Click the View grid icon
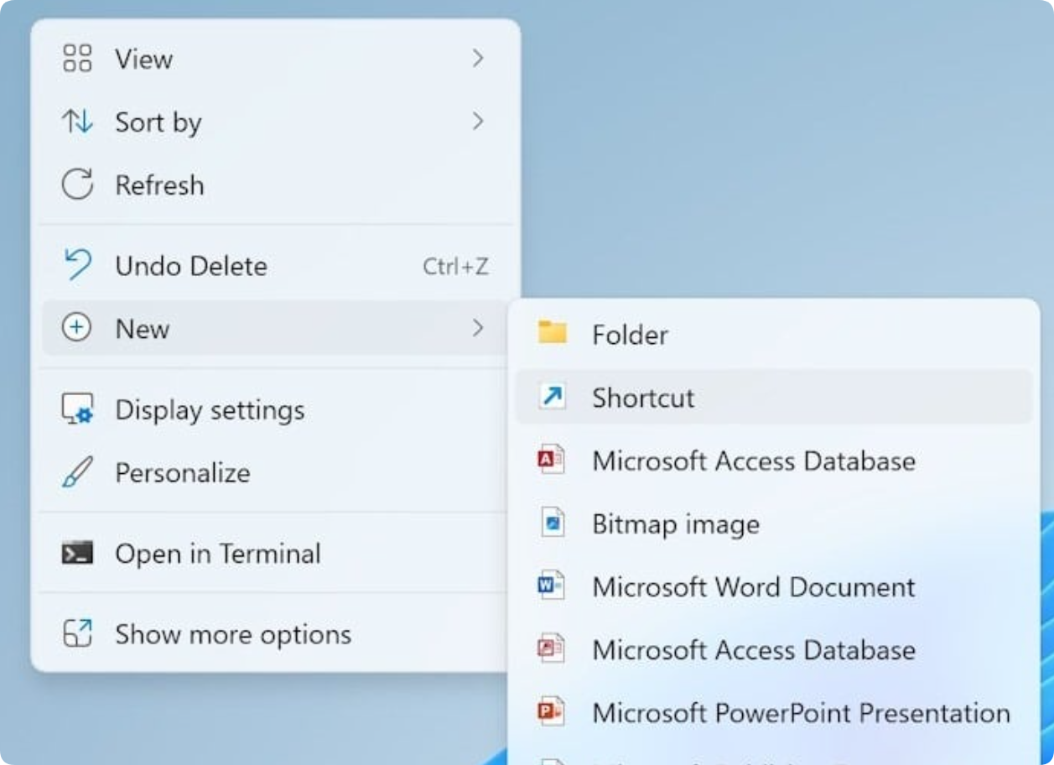The width and height of the screenshot is (1054, 765). [x=77, y=59]
